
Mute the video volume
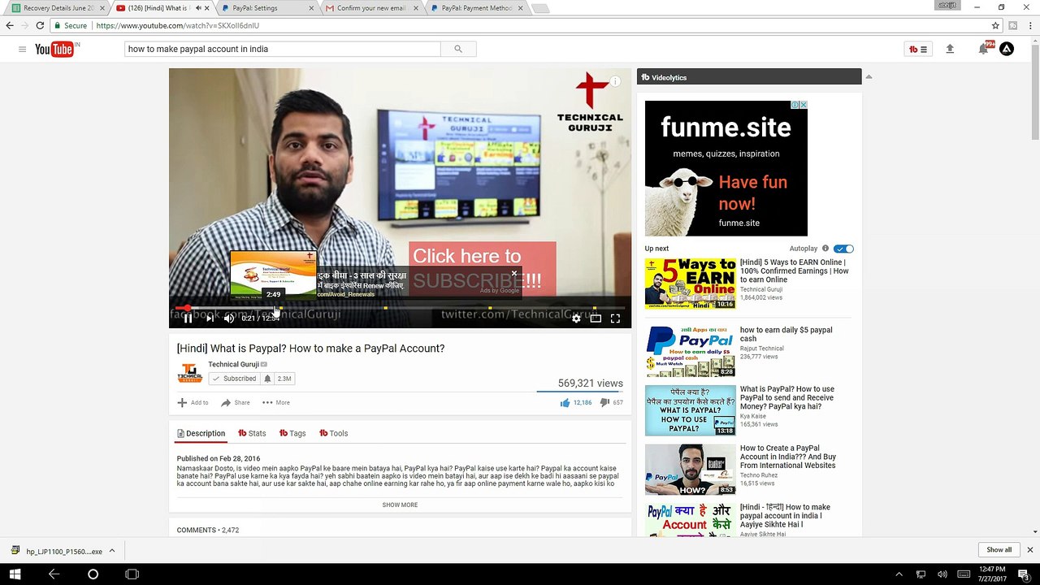(229, 318)
